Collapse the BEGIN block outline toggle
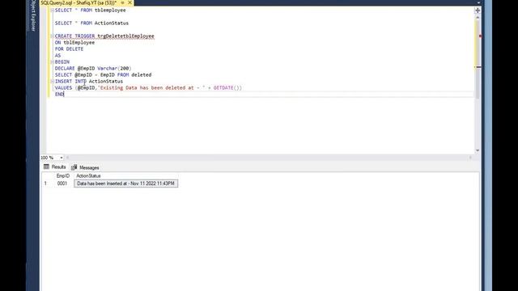 [x=52, y=61]
